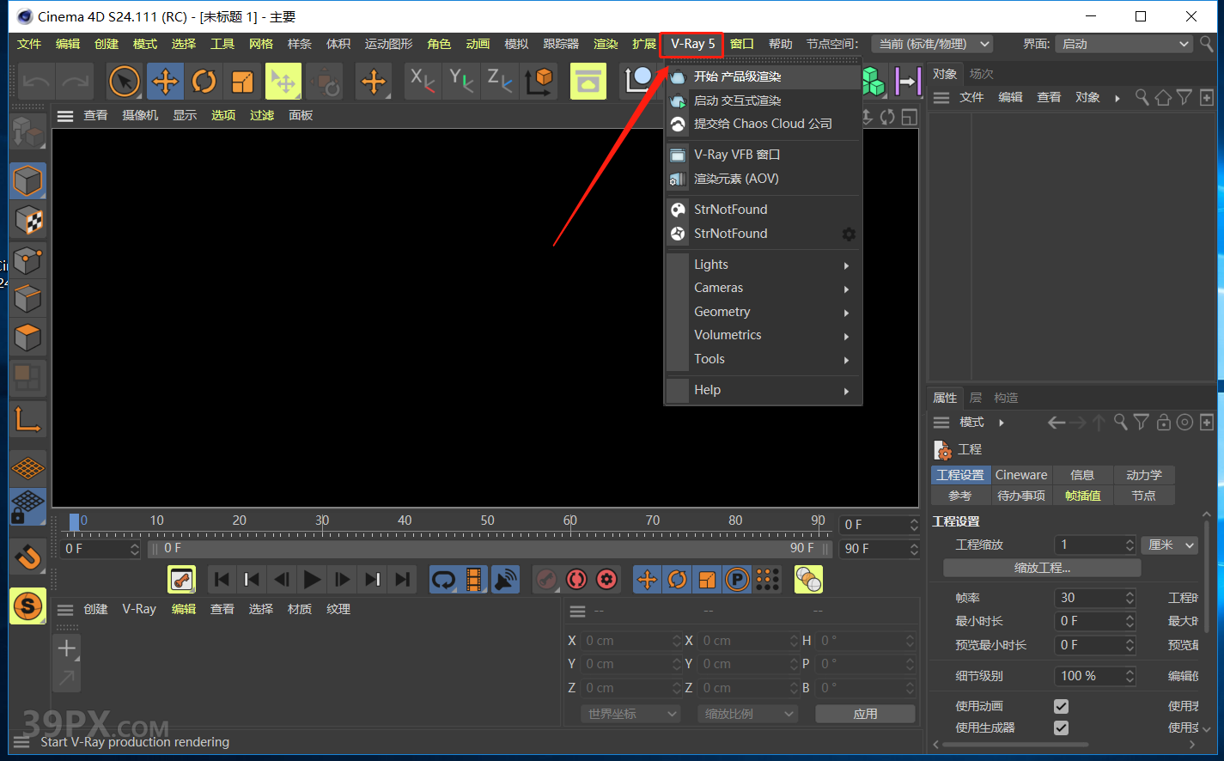Click Record Active Objects keyframe button
The width and height of the screenshot is (1224, 761).
point(546,580)
